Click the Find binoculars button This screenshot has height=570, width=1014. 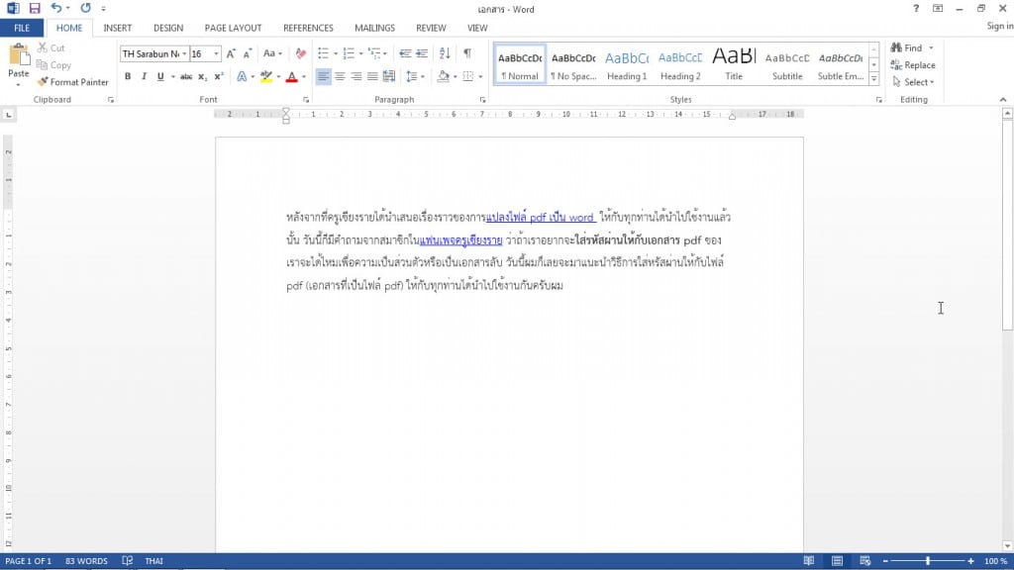coord(906,47)
